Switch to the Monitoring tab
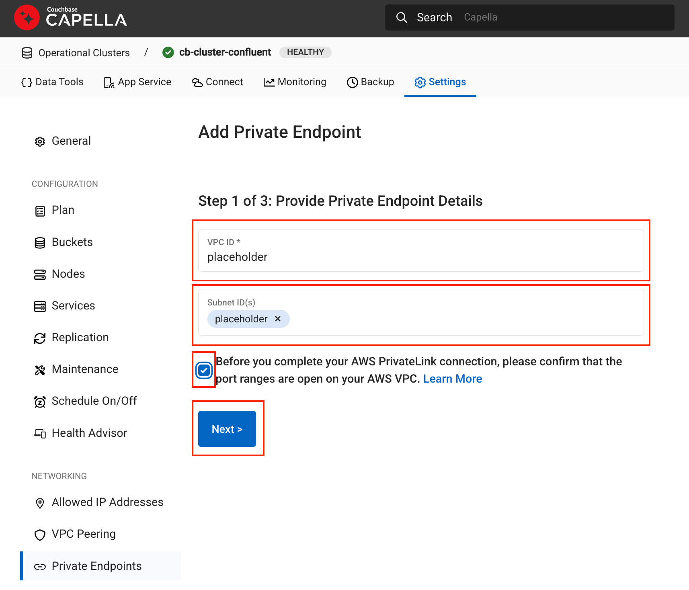The image size is (689, 590). pos(295,82)
